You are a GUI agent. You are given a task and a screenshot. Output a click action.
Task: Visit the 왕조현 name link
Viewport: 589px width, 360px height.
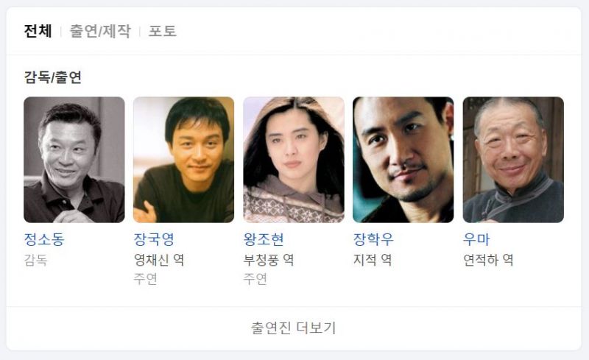pyautogui.click(x=264, y=239)
